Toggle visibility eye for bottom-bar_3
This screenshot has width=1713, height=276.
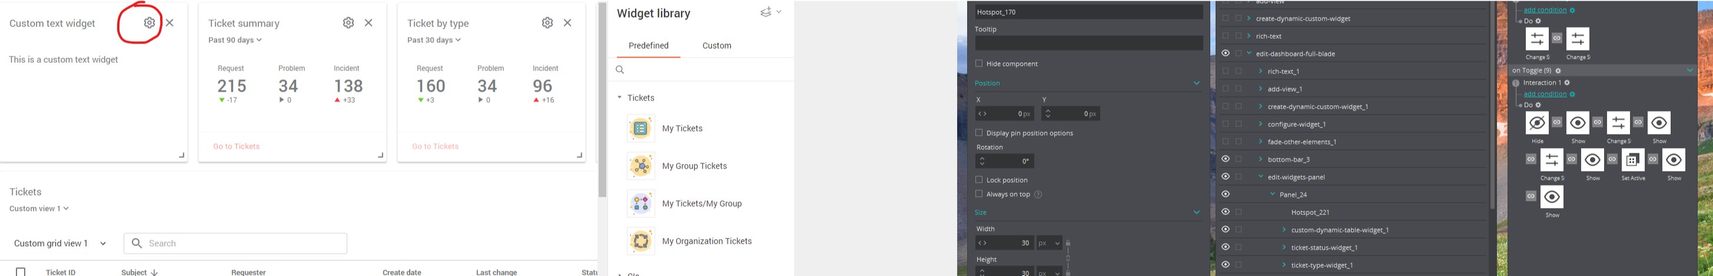point(1225,159)
